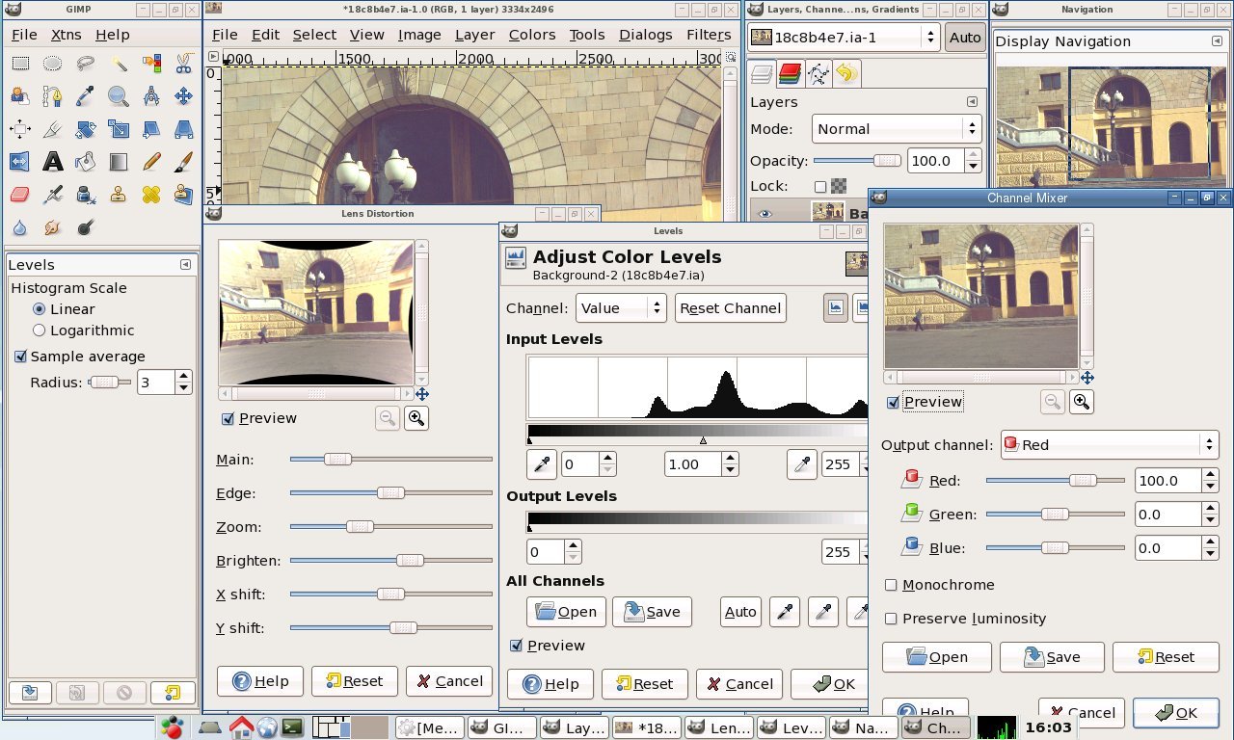Click the Reset Channel button
This screenshot has width=1234, height=740.
pyautogui.click(x=730, y=308)
